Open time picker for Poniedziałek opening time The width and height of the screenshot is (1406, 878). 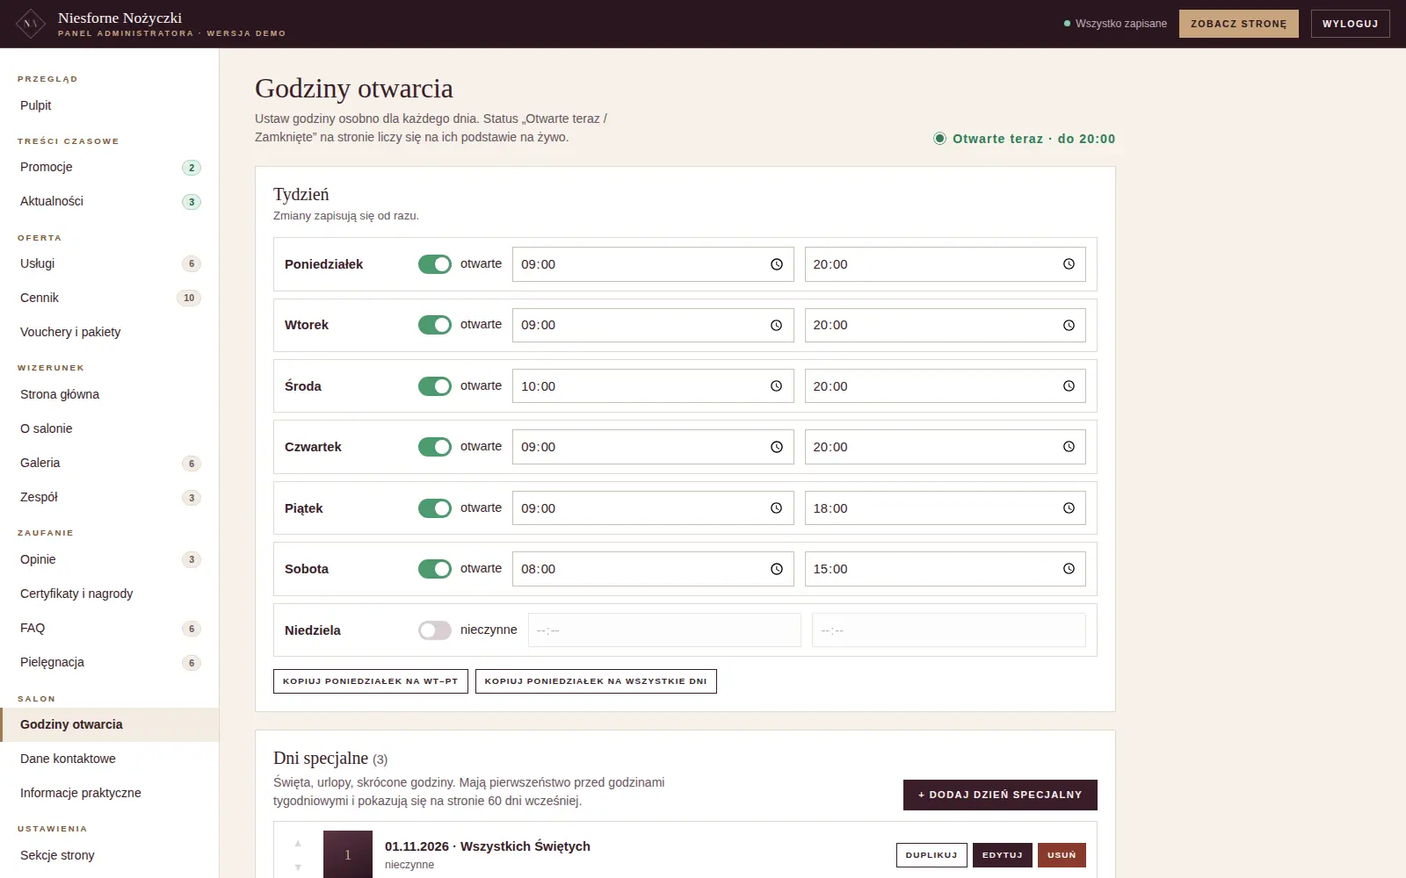777,264
